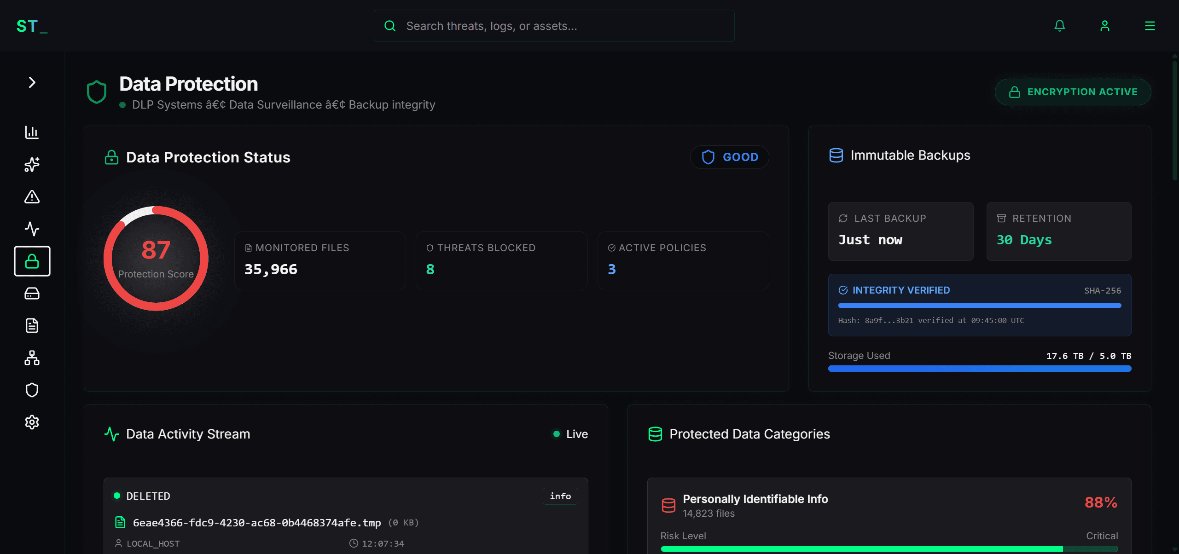This screenshot has height=554, width=1179.
Task: Open the alert triangle sidebar icon
Action: (x=32, y=197)
